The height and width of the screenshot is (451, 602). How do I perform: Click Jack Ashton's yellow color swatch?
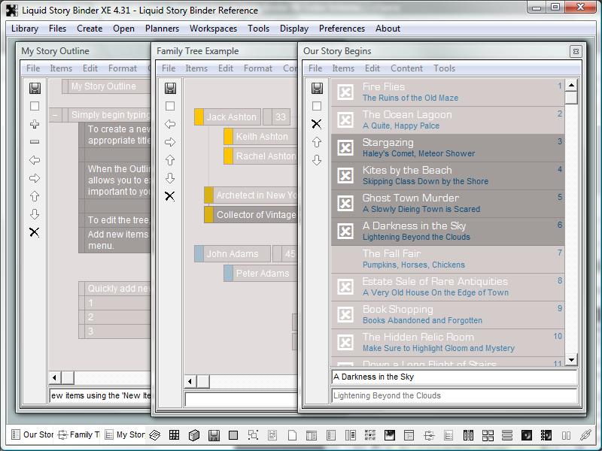click(x=199, y=117)
